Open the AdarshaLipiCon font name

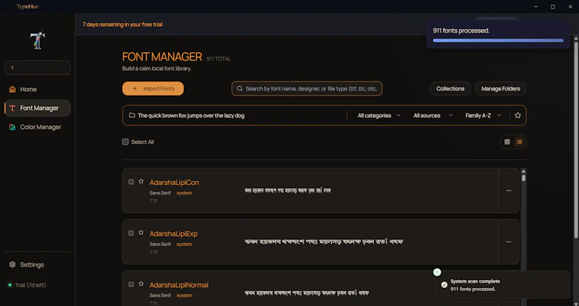pyautogui.click(x=174, y=182)
